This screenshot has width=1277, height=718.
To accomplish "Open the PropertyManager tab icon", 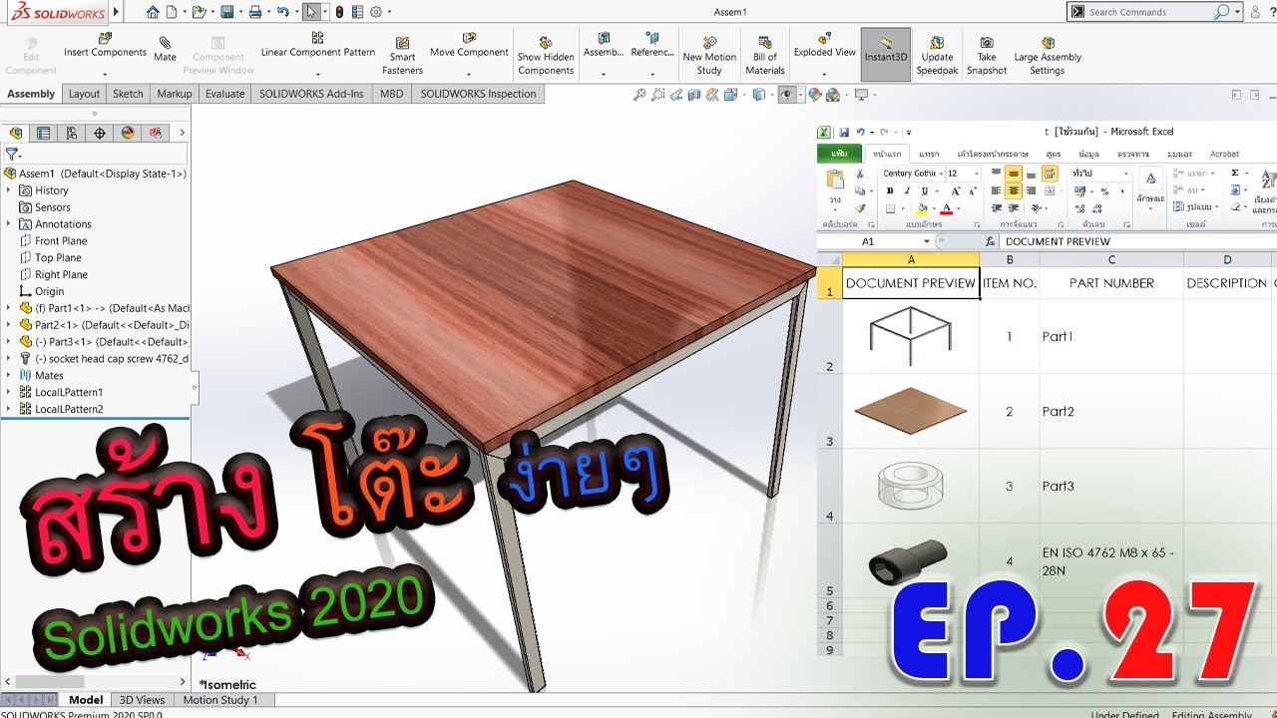I will (x=43, y=133).
